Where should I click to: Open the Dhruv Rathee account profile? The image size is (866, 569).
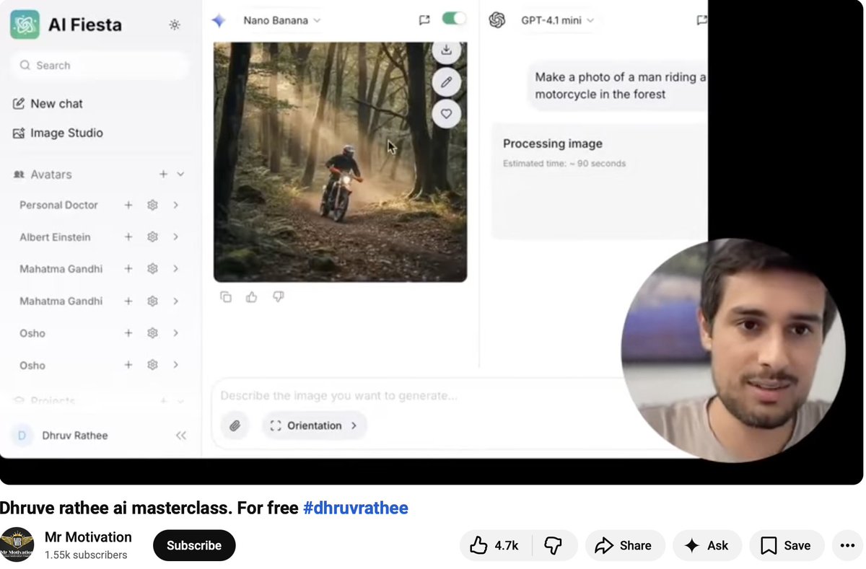click(61, 436)
